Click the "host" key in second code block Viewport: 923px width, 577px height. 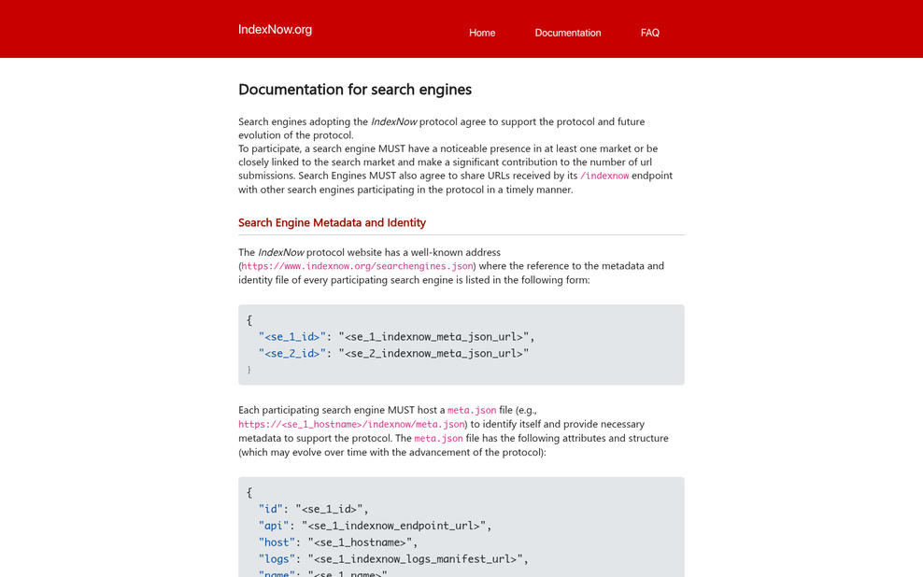pyautogui.click(x=277, y=542)
